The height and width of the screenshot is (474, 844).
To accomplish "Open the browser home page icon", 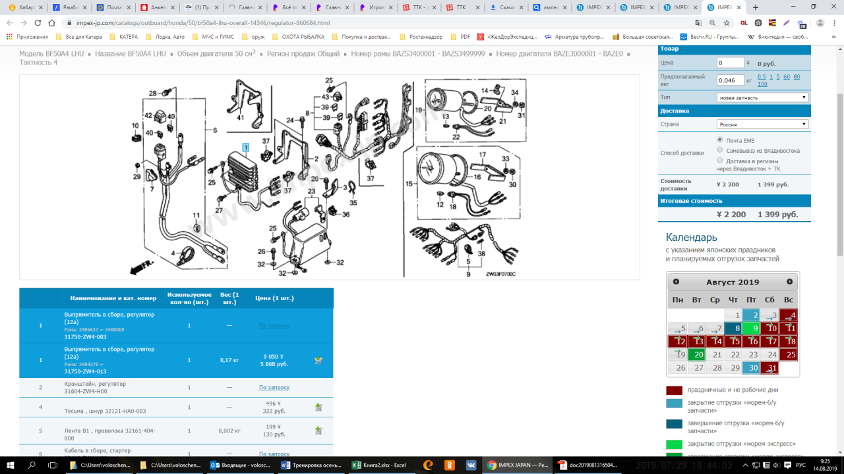I will 52,22.
